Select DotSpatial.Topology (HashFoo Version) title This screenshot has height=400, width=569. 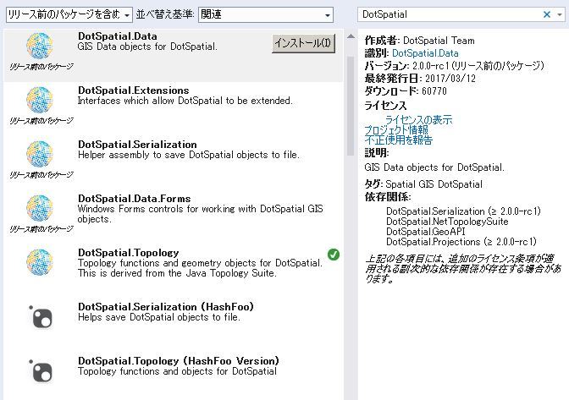tap(179, 361)
